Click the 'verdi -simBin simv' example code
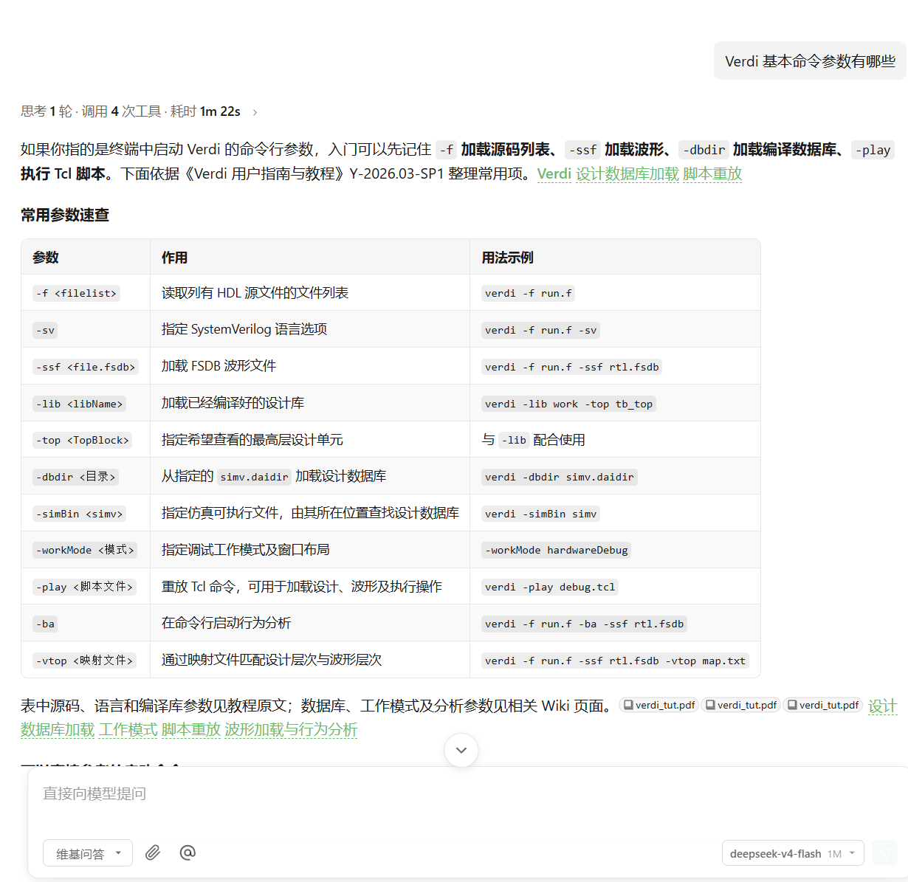908x882 pixels. 540,514
